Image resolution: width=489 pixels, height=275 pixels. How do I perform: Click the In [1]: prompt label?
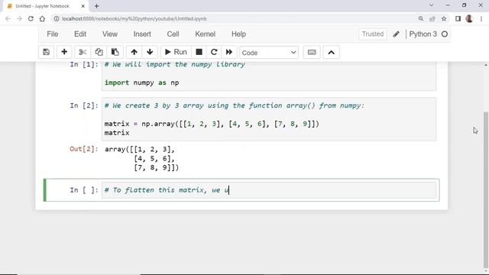tap(84, 64)
